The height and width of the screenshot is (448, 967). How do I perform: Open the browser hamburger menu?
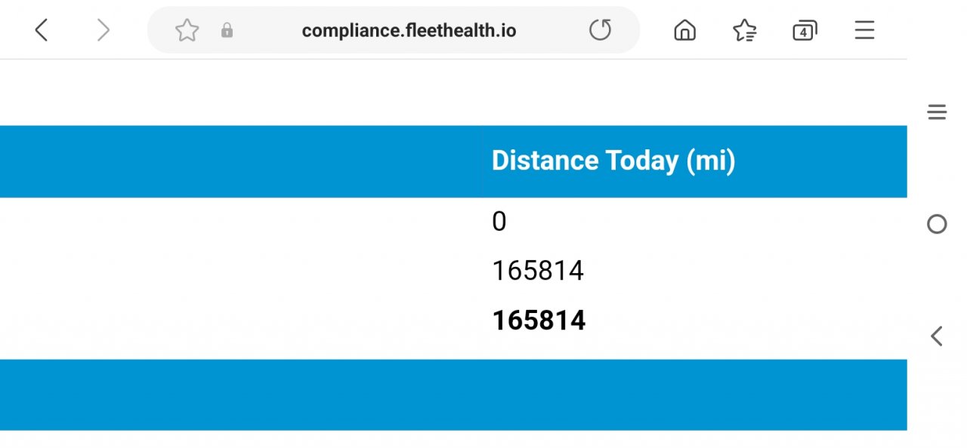pyautogui.click(x=864, y=30)
